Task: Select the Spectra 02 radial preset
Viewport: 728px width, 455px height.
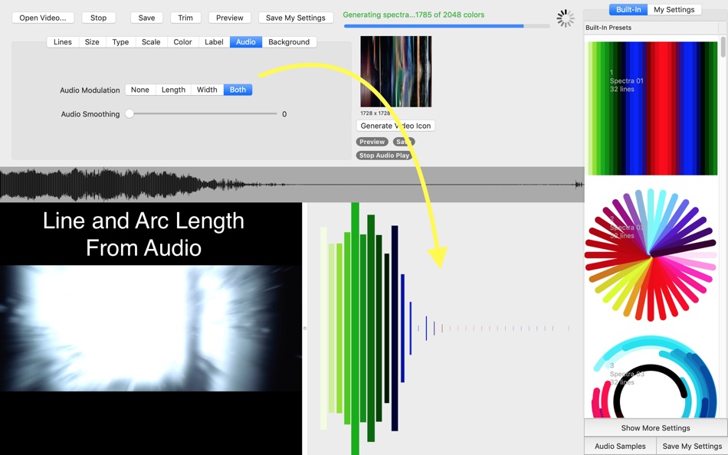Action: click(651, 255)
